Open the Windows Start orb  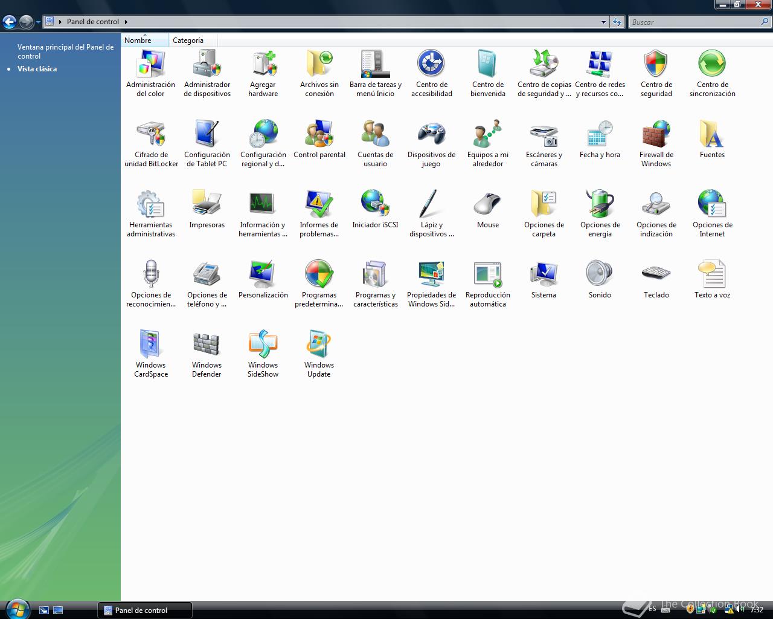[x=16, y=609]
